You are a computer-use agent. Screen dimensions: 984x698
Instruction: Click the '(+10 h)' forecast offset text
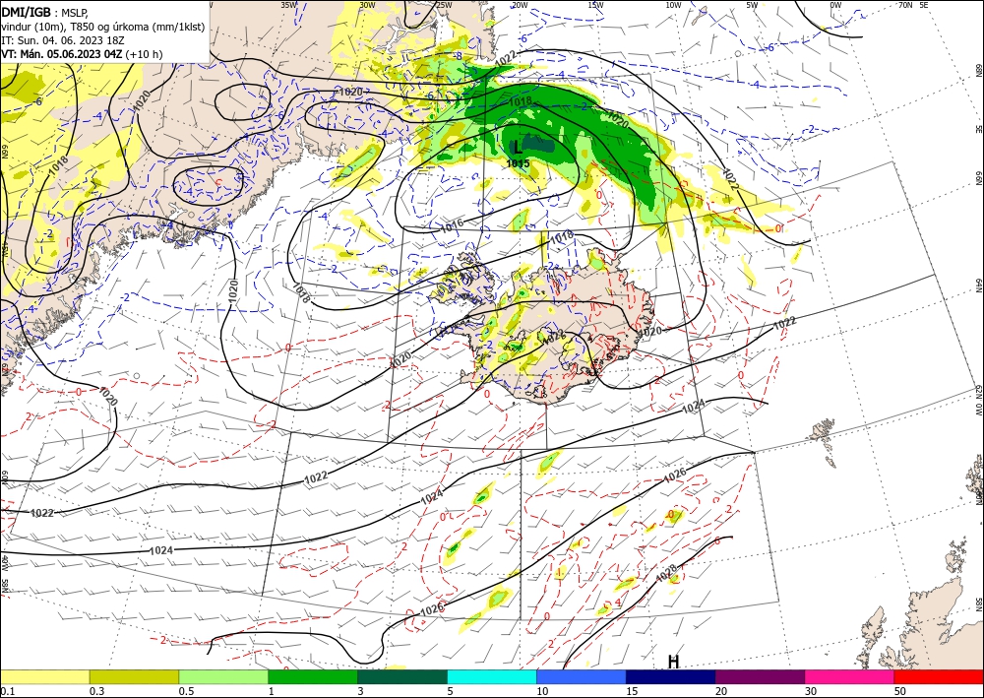(x=144, y=54)
